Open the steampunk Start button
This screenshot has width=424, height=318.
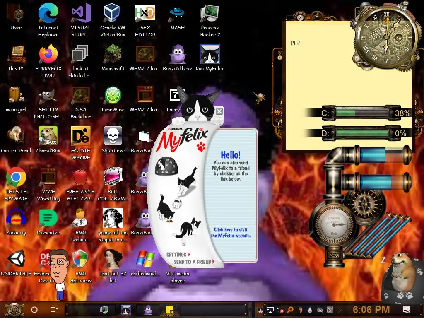point(14,310)
